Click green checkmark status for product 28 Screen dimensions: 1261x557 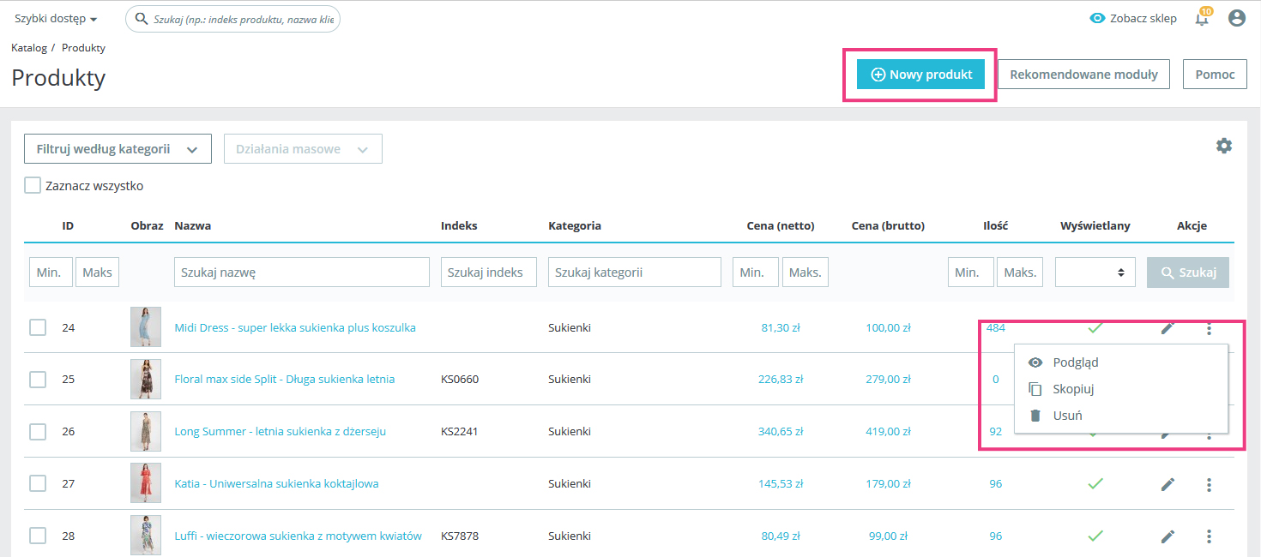coord(1095,536)
